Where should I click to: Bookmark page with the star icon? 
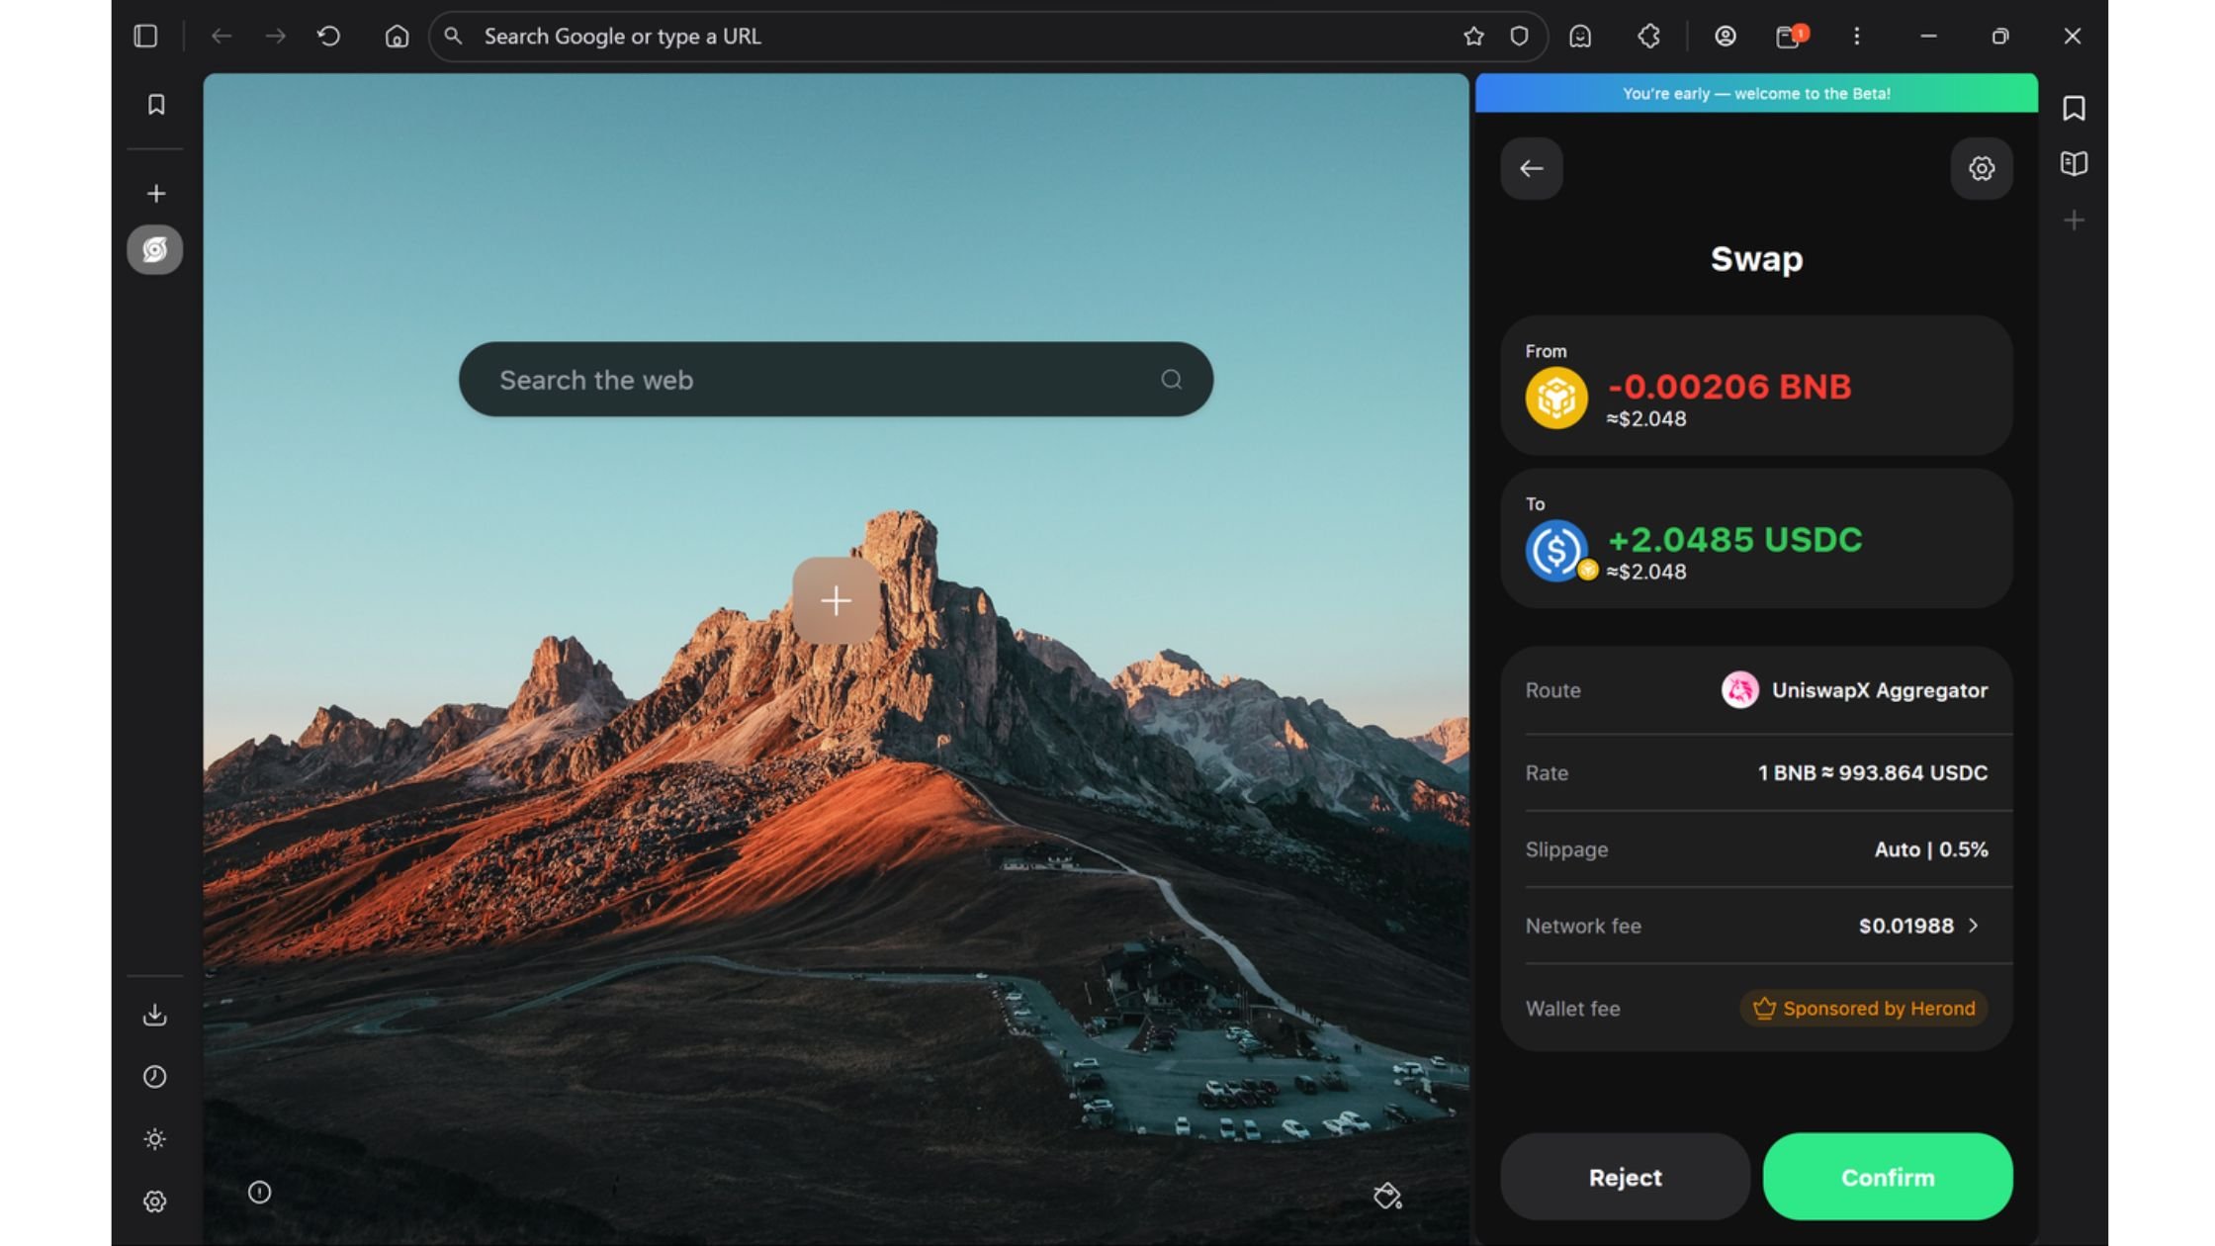(x=1473, y=37)
